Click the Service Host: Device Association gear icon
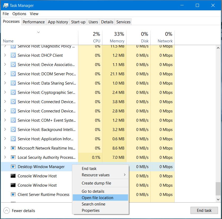Screen dimensions: 222x219 click(13, 64)
